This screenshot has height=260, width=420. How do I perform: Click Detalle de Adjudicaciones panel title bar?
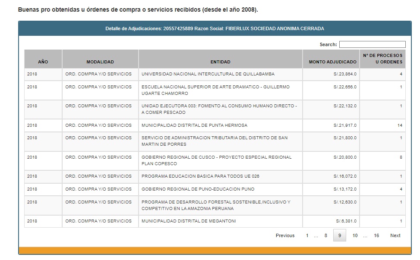pos(215,28)
